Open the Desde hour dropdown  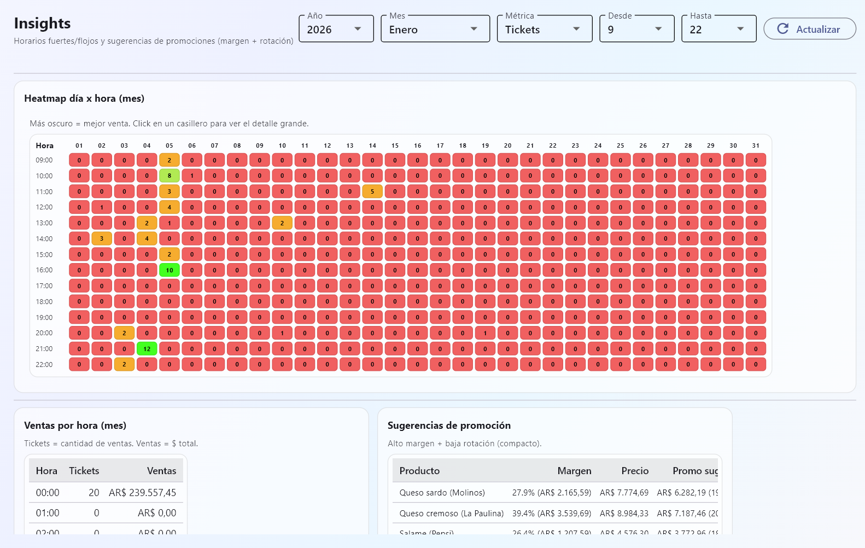(x=636, y=29)
